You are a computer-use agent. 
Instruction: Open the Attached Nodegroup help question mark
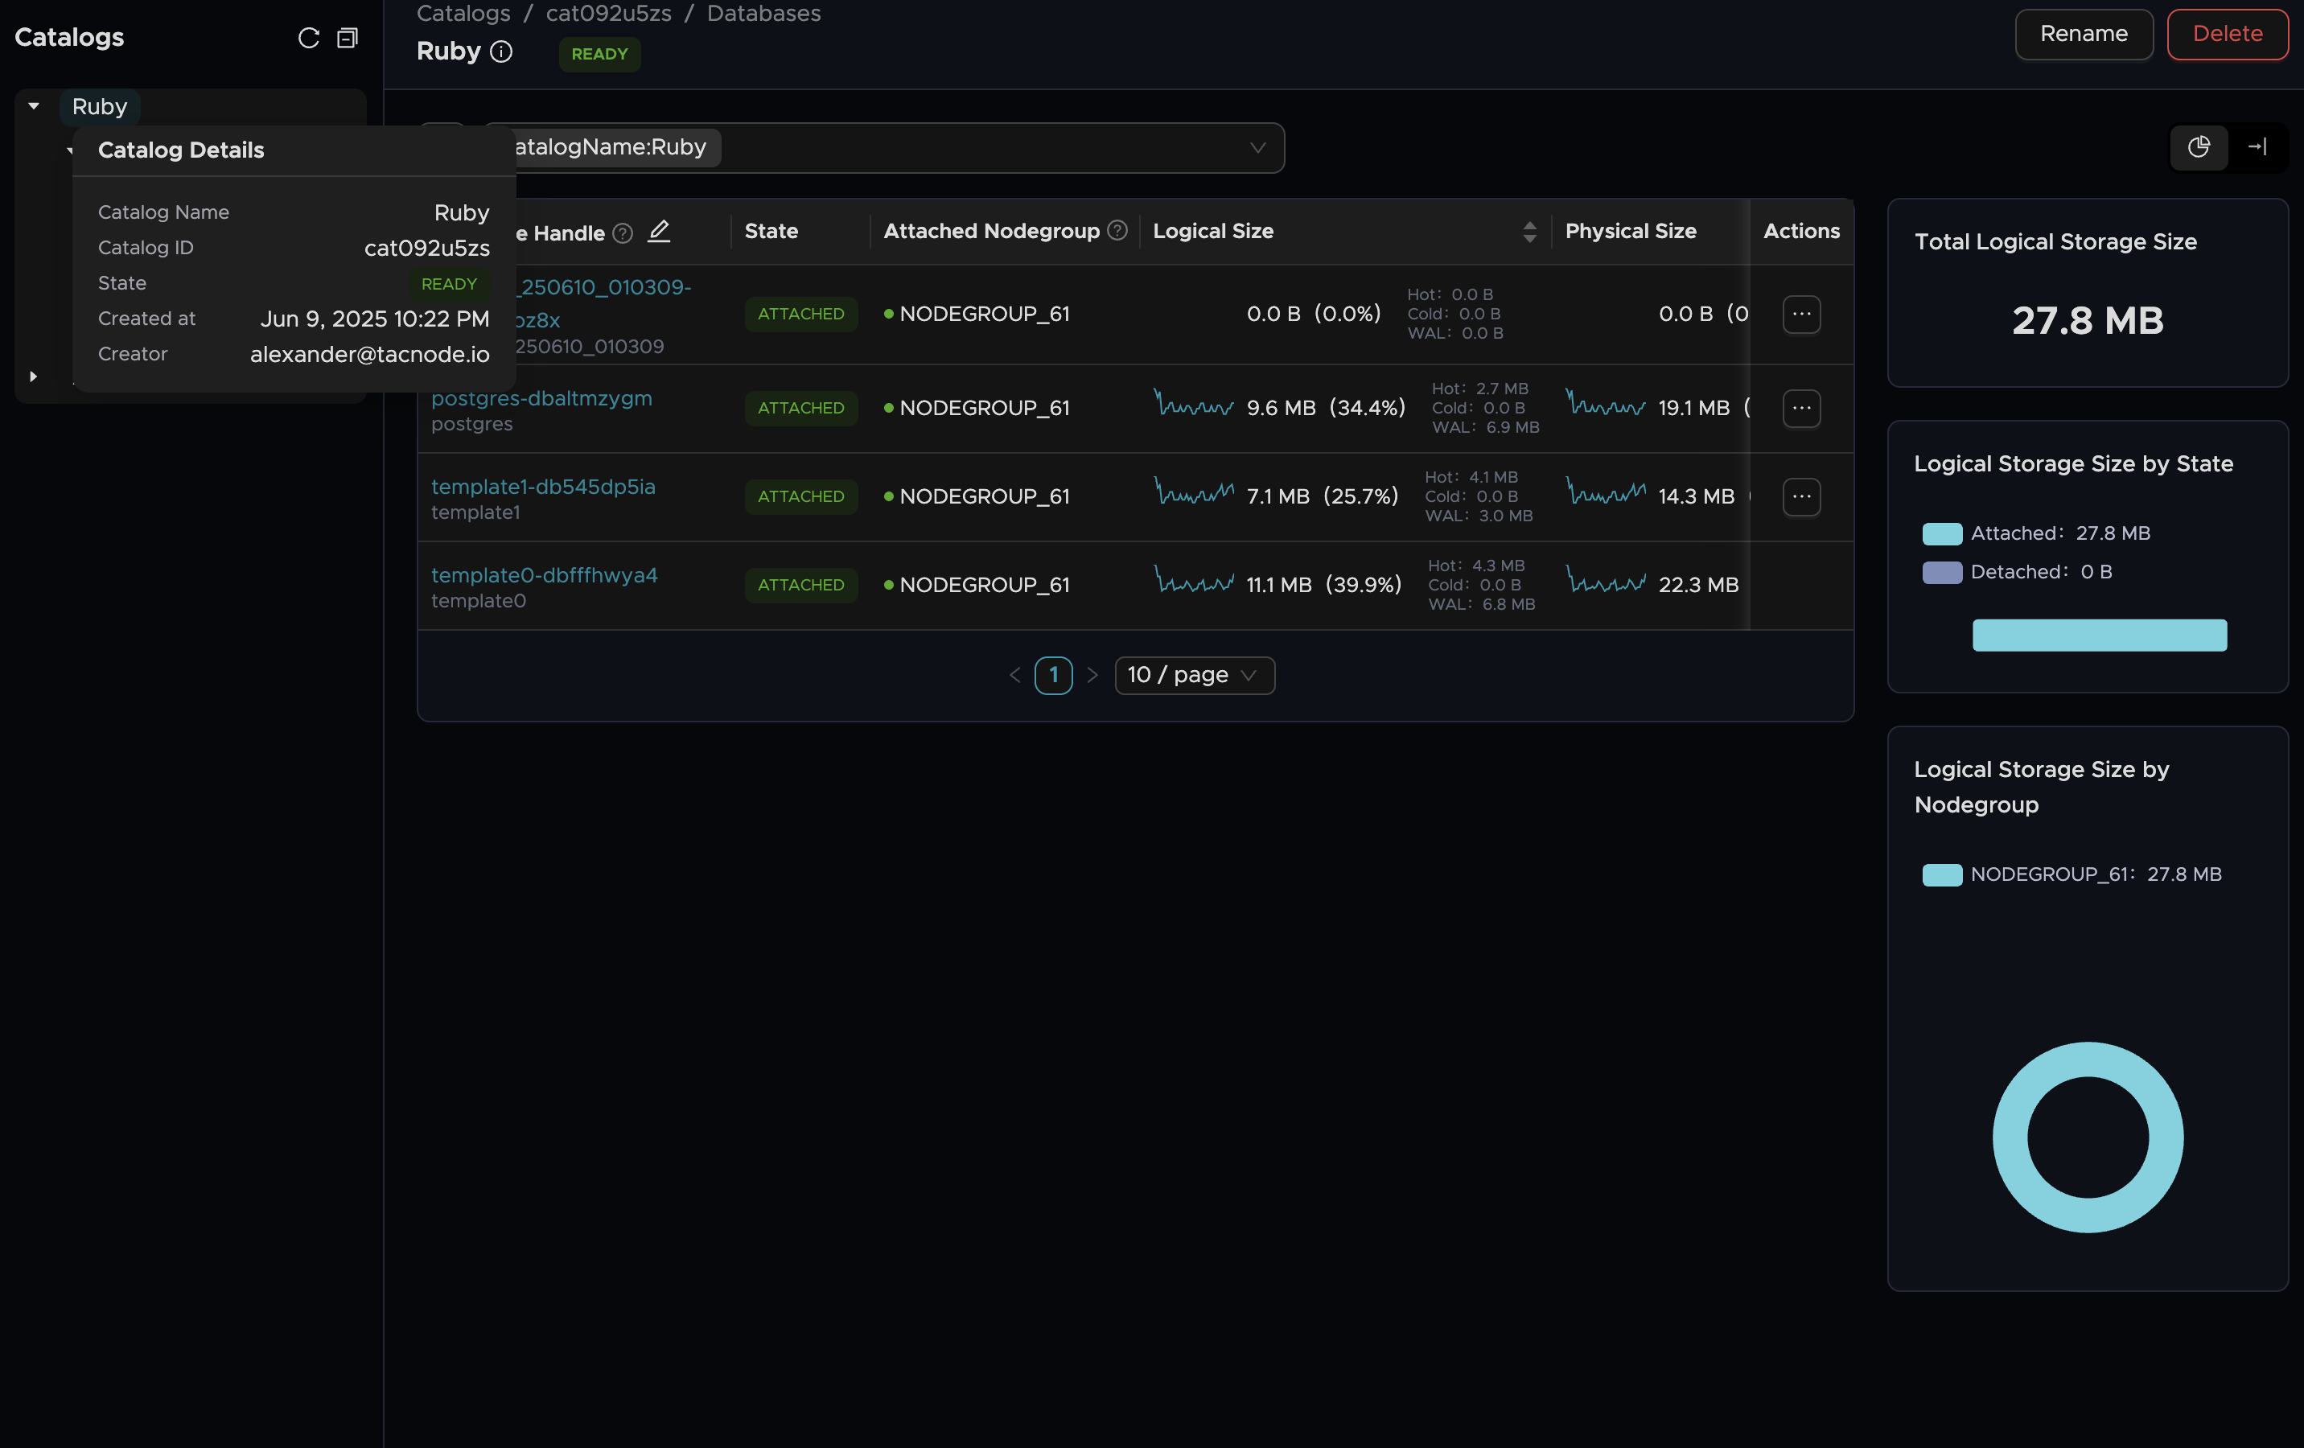click(1116, 230)
